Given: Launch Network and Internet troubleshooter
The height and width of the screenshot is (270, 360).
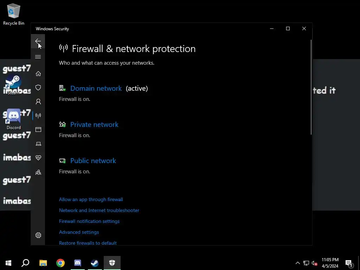Looking at the screenshot, I should click(99, 210).
